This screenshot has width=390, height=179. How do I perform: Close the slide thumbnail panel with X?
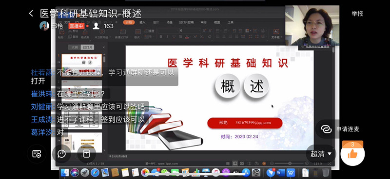104,47
